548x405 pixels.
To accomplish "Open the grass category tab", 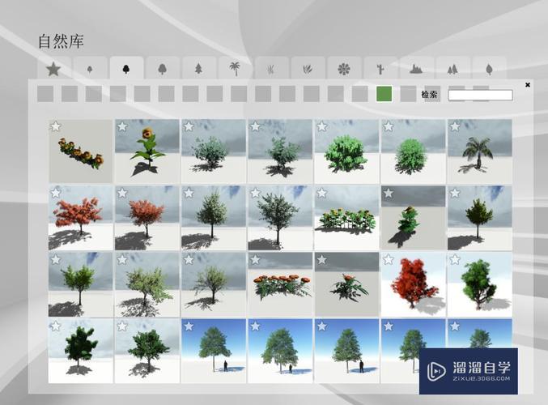I will (271, 69).
